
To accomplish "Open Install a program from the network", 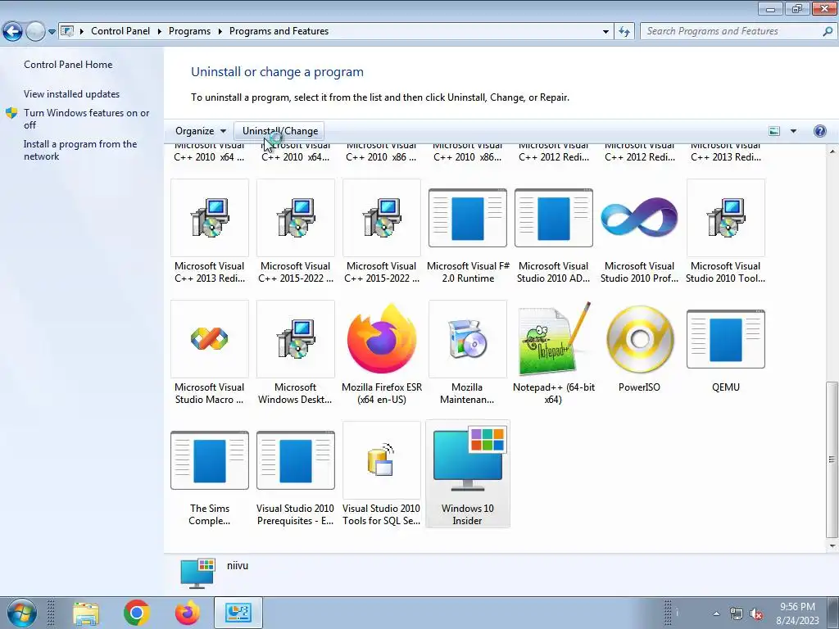I will pos(80,150).
